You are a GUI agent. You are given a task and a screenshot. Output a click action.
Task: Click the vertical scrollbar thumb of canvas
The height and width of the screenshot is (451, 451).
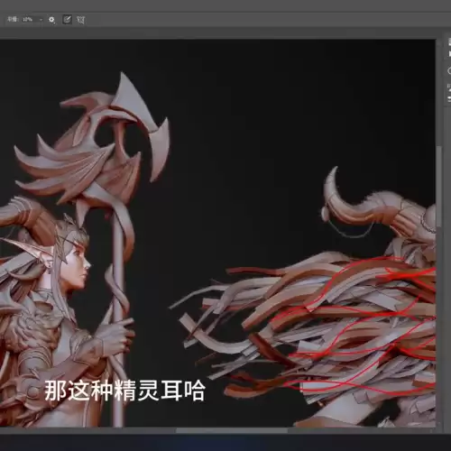pos(439,187)
